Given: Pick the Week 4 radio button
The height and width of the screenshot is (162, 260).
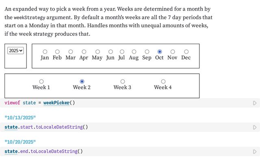Looking at the screenshot, I should [x=163, y=81].
